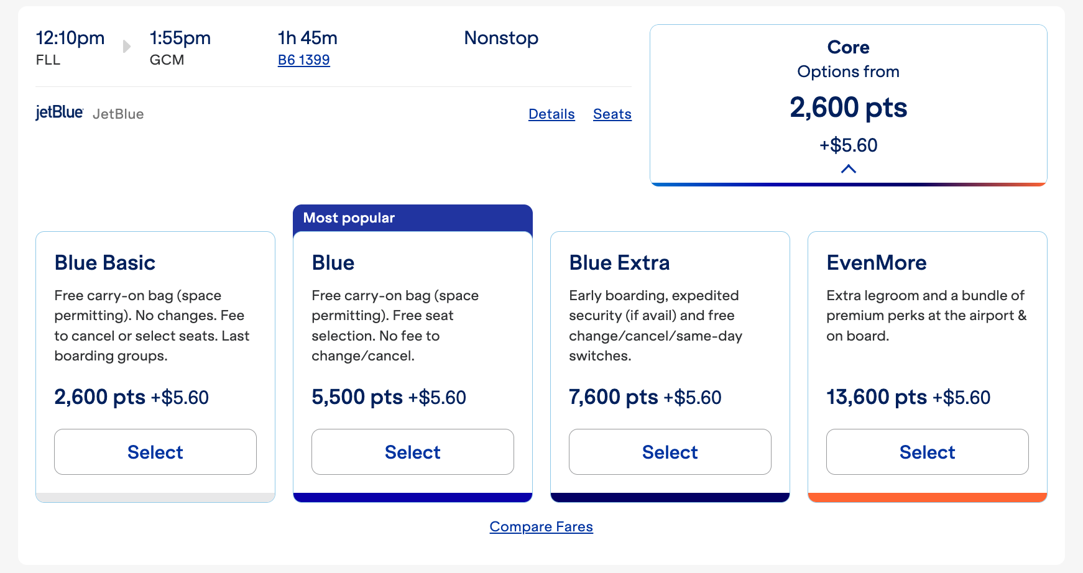Select the Blue Basic fare

[155, 452]
